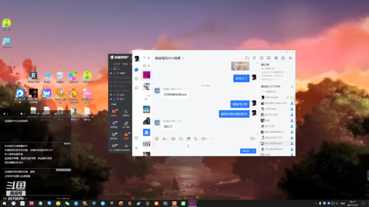Screen dimensions: 369x207
Task: Toggle eye icon for Bongo Cat source row
Action: (111, 77)
